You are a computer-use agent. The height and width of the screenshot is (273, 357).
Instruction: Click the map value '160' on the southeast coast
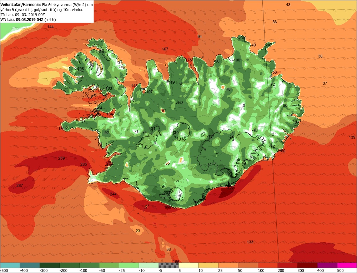282,151
